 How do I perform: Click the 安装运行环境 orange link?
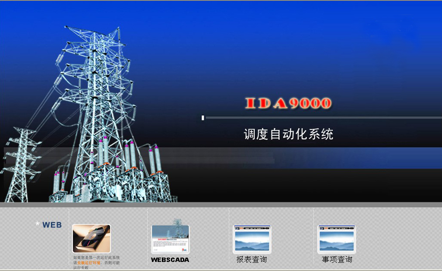(x=88, y=262)
